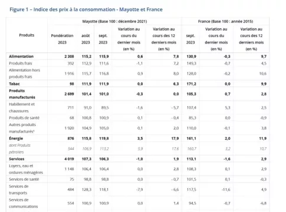Select the Produits frais row

pos(137,64)
